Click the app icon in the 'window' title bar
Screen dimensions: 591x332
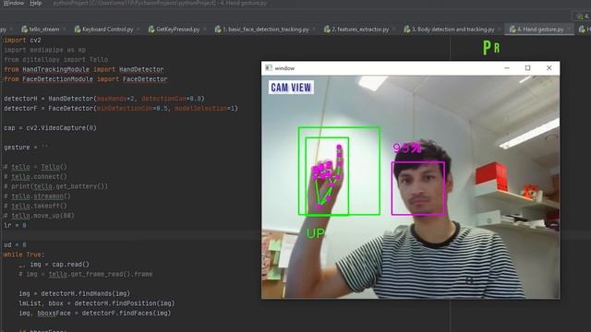click(269, 67)
